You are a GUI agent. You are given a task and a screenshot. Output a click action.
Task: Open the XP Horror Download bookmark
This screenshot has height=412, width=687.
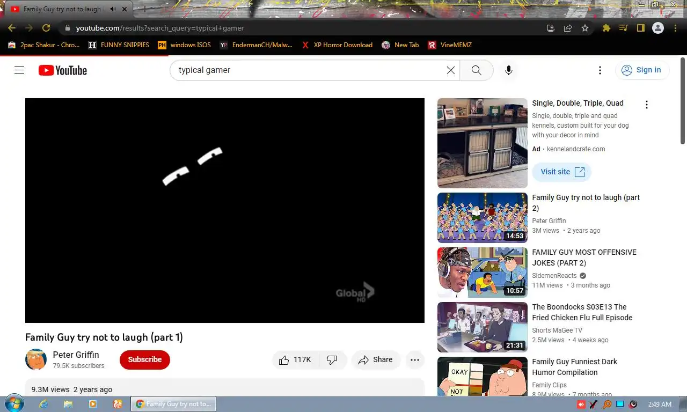click(x=337, y=45)
